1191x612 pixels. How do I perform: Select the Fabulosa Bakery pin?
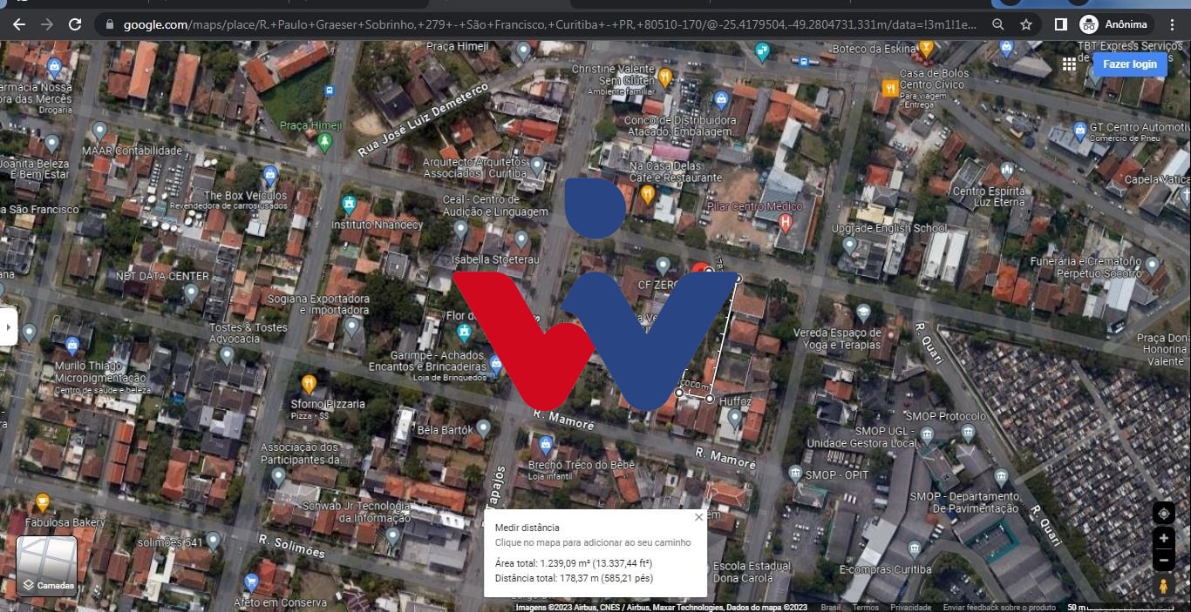[x=41, y=502]
